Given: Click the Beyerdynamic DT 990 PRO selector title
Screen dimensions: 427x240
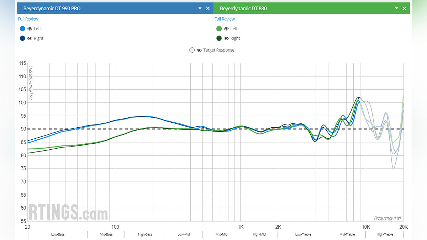Looking at the screenshot, I should pos(52,9).
